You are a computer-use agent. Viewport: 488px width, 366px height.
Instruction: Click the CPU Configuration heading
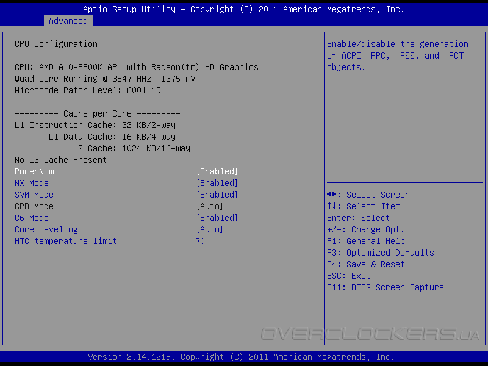(56, 44)
